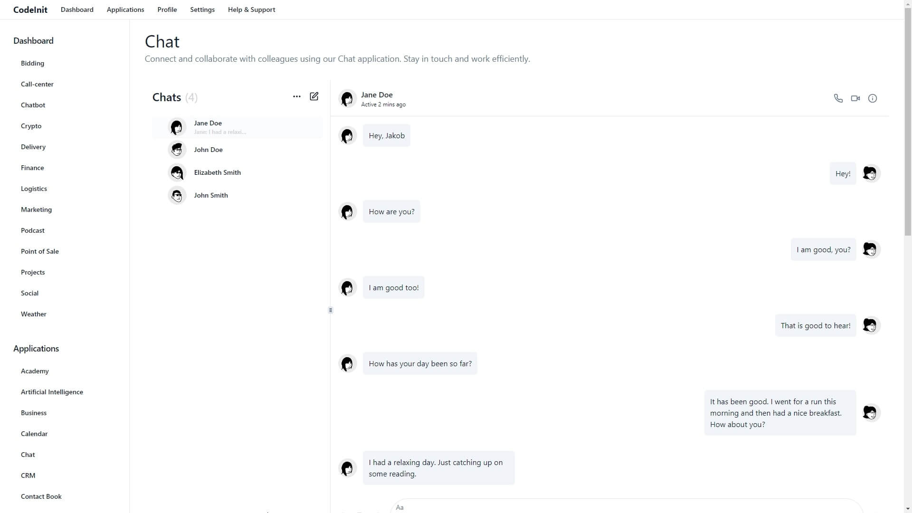Start a voice call with Jane Doe
Image resolution: width=912 pixels, height=513 pixels.
point(838,98)
